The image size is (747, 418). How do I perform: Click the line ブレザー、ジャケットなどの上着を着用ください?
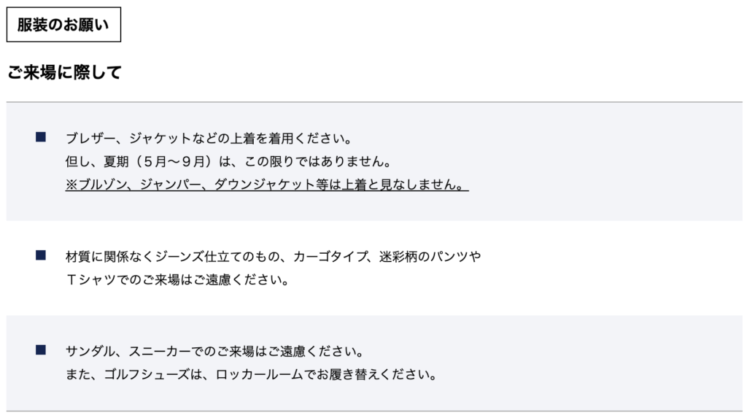(x=209, y=137)
